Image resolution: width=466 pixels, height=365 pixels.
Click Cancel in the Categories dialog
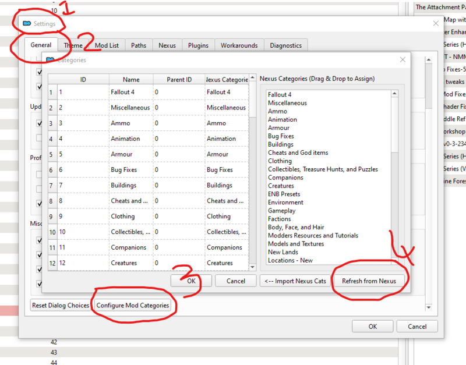(236, 281)
